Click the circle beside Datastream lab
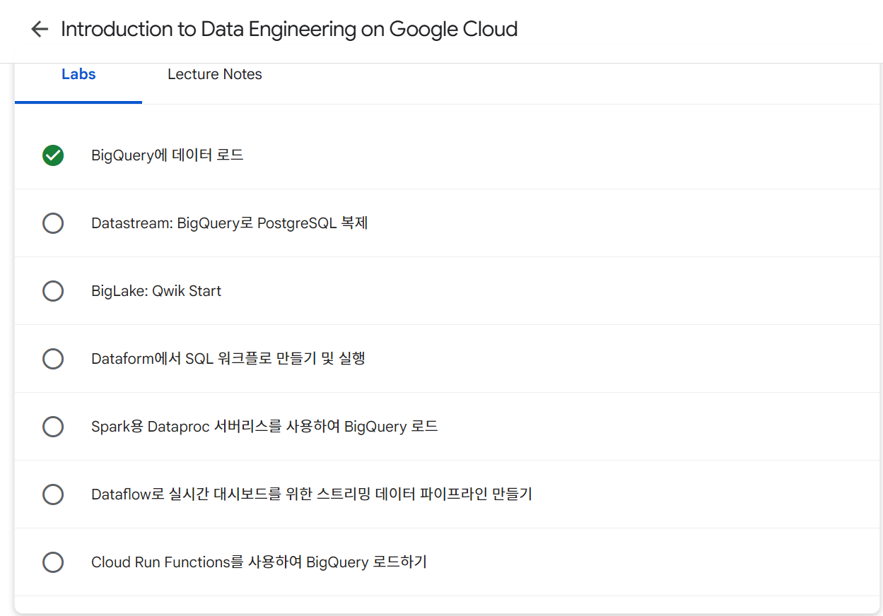The height and width of the screenshot is (616, 883). (x=53, y=223)
